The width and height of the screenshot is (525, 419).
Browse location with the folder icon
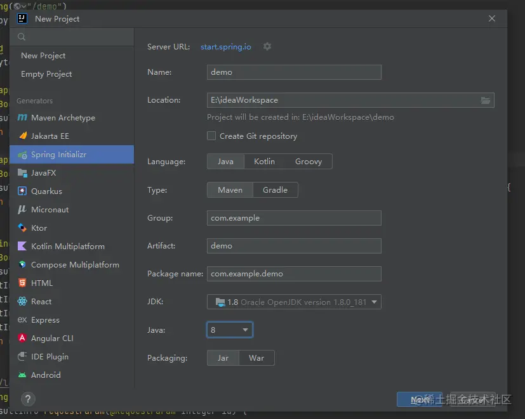coord(486,100)
